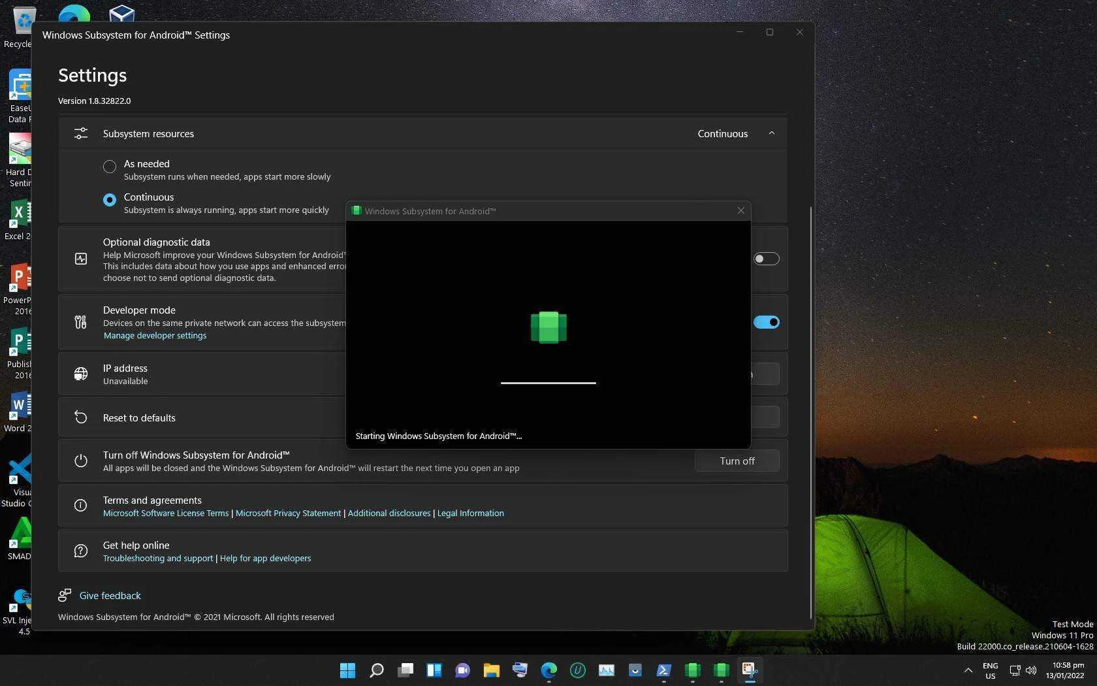Open taskbar Search

377,670
